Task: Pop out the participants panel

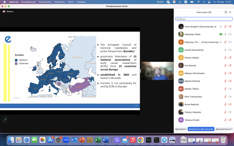Action: (226, 12)
